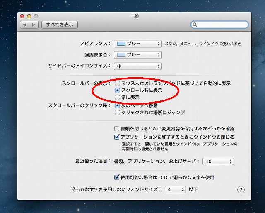
Task: Select マウスまたはトラックパッドに基づいて自動的に表示 radio
Action: coord(118,83)
